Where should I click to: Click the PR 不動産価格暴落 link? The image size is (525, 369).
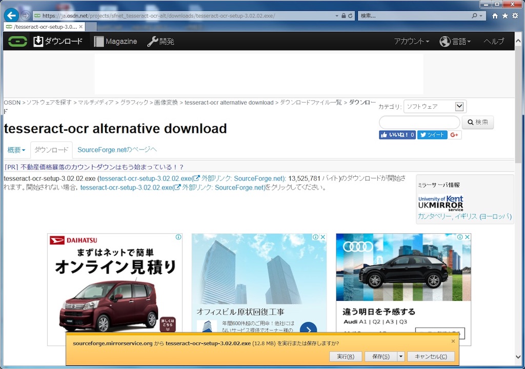94,167
